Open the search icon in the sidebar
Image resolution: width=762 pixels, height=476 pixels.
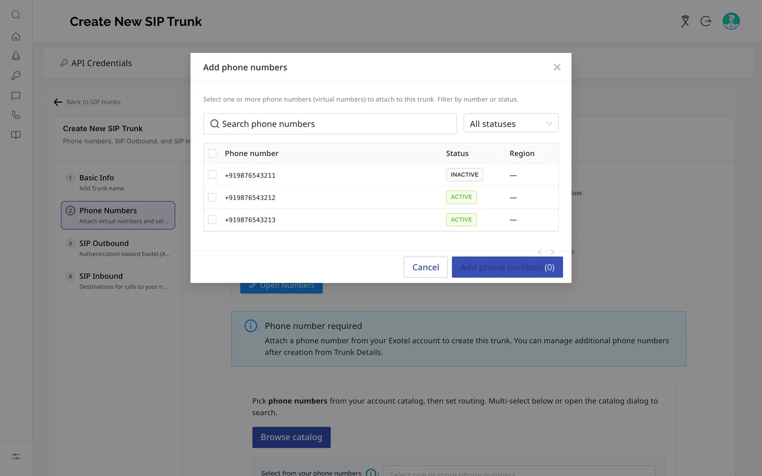click(16, 15)
